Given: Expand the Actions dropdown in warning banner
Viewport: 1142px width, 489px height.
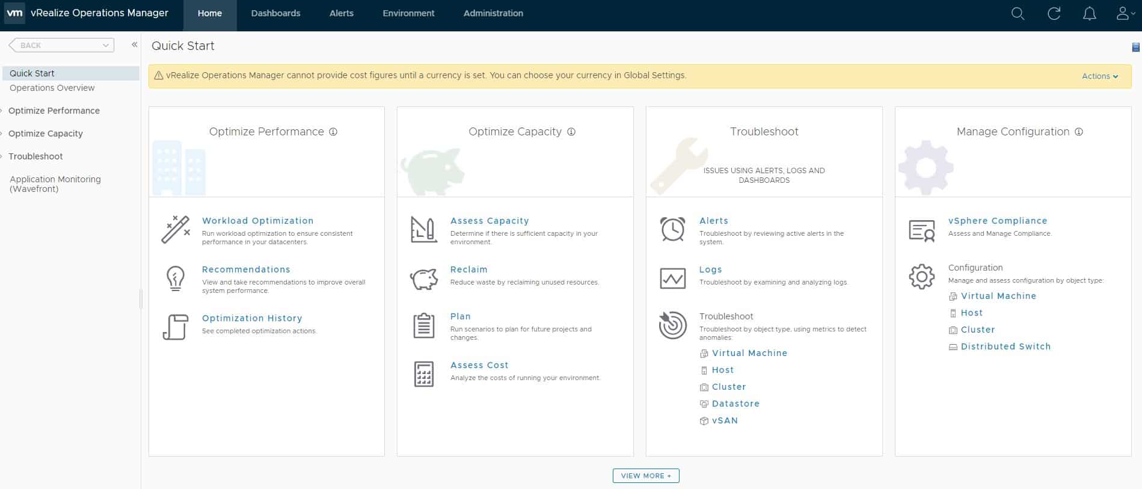Looking at the screenshot, I should coord(1099,76).
